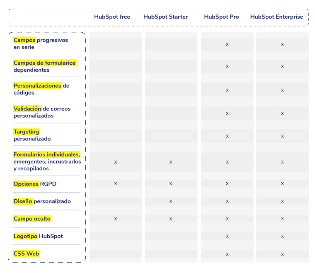Select the Logotipo HubSpot row label

38,236
